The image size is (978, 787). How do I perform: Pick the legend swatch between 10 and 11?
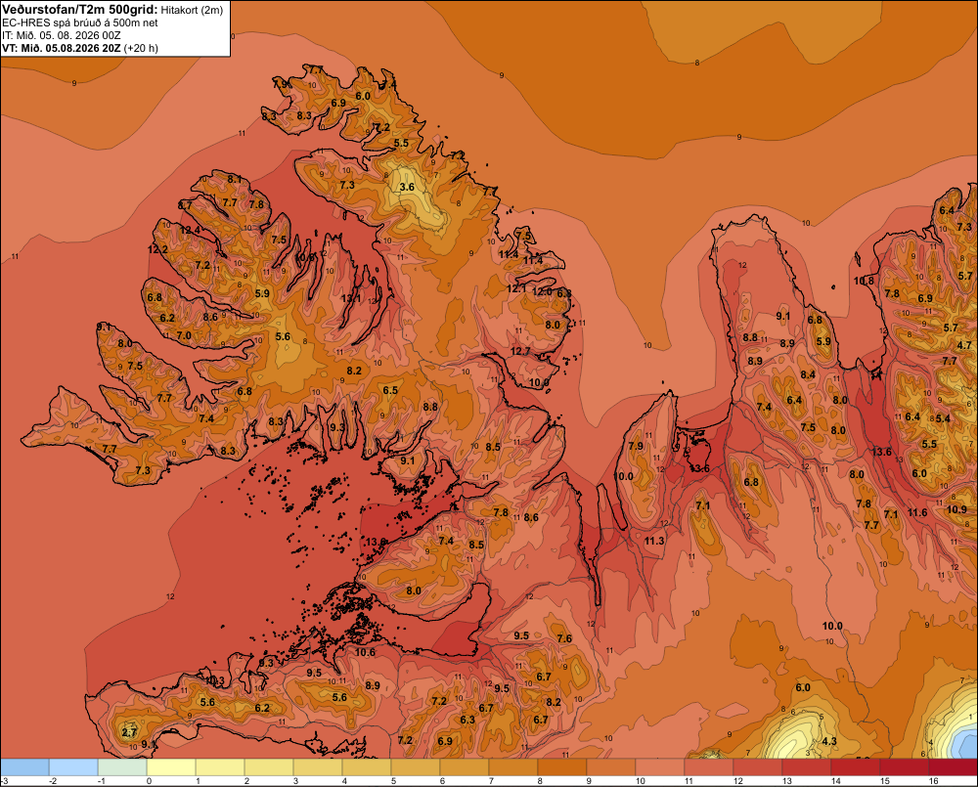(x=660, y=767)
